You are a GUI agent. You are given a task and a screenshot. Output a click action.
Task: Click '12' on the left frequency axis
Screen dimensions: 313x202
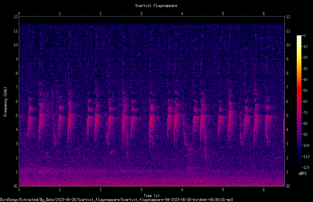(x=16, y=17)
